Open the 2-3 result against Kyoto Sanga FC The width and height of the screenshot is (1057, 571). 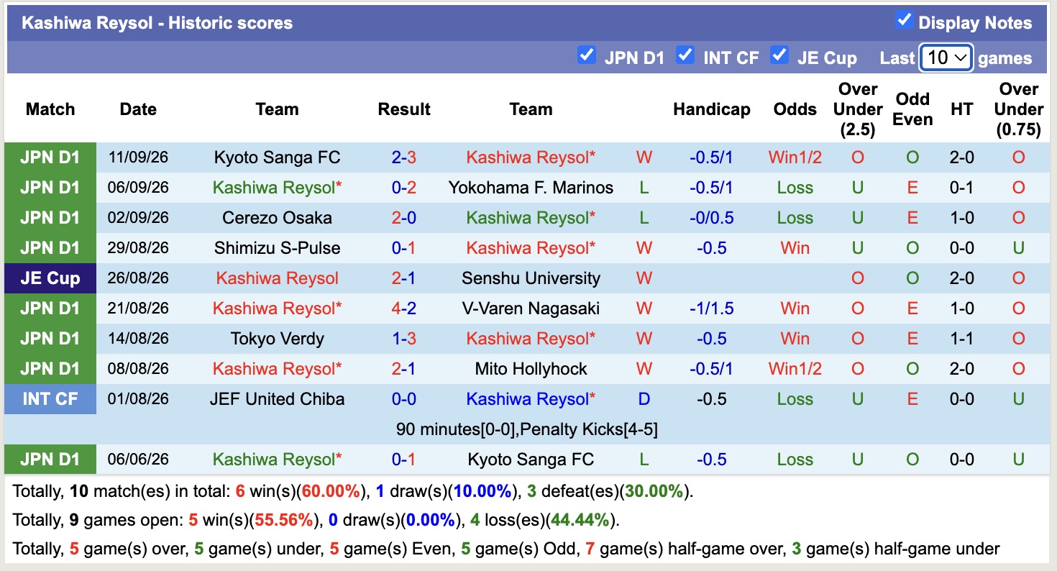point(404,157)
